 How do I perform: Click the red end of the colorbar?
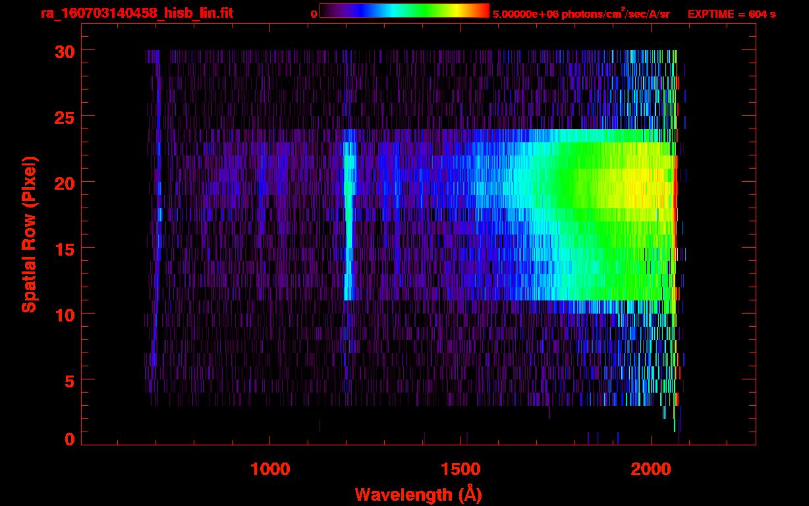(x=484, y=11)
